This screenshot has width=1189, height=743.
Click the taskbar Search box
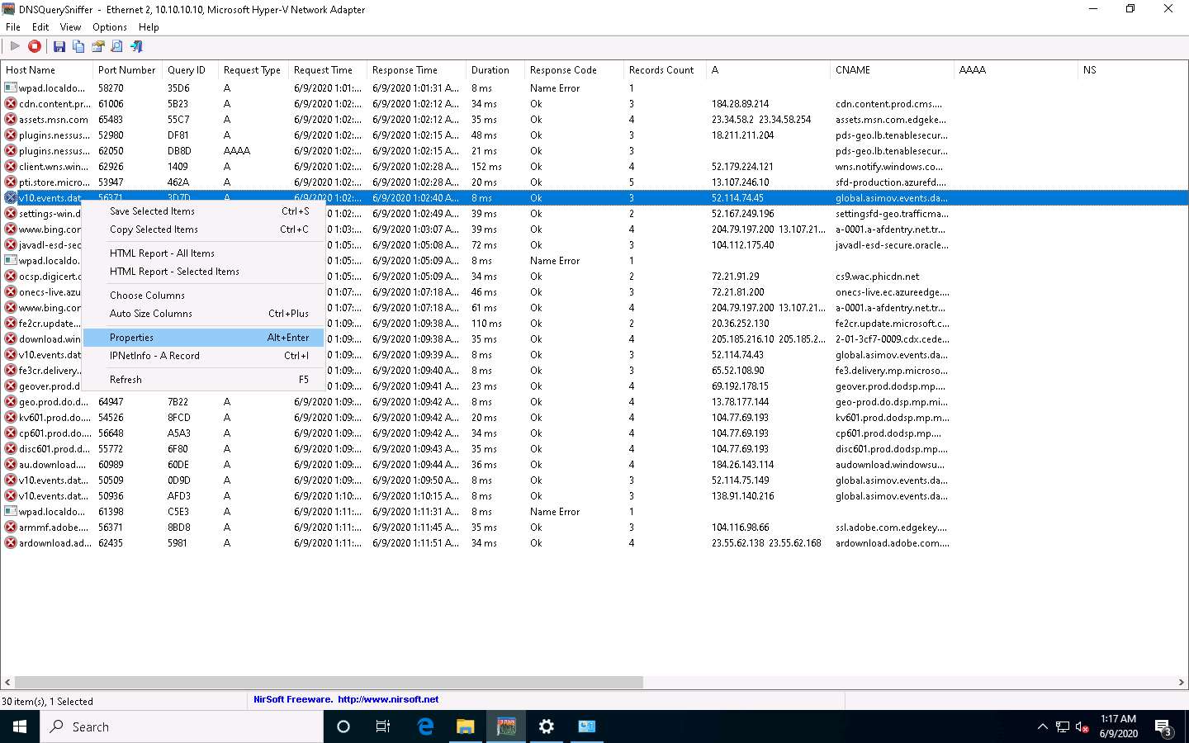click(x=182, y=726)
